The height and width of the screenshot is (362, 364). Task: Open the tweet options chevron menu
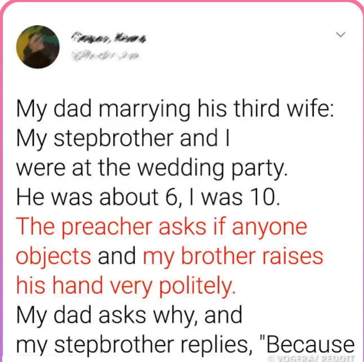tap(341, 35)
